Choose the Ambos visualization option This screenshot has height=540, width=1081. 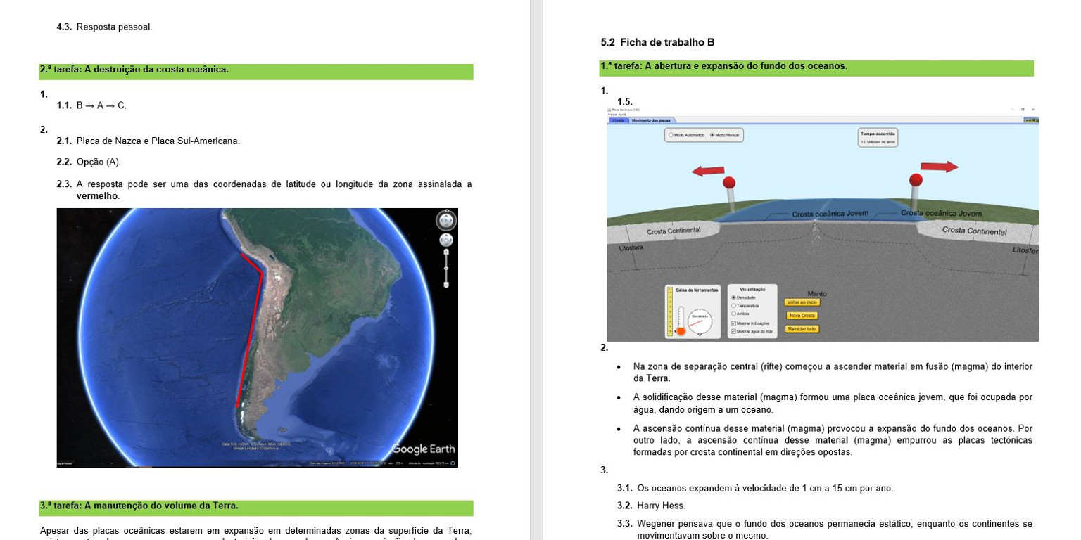click(x=734, y=314)
